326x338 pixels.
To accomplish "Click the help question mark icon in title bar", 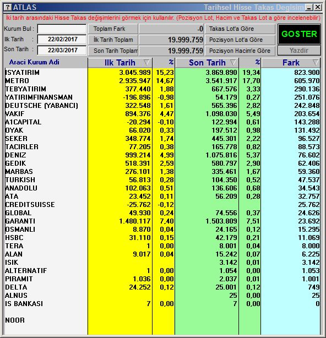I will (x=8, y=7).
